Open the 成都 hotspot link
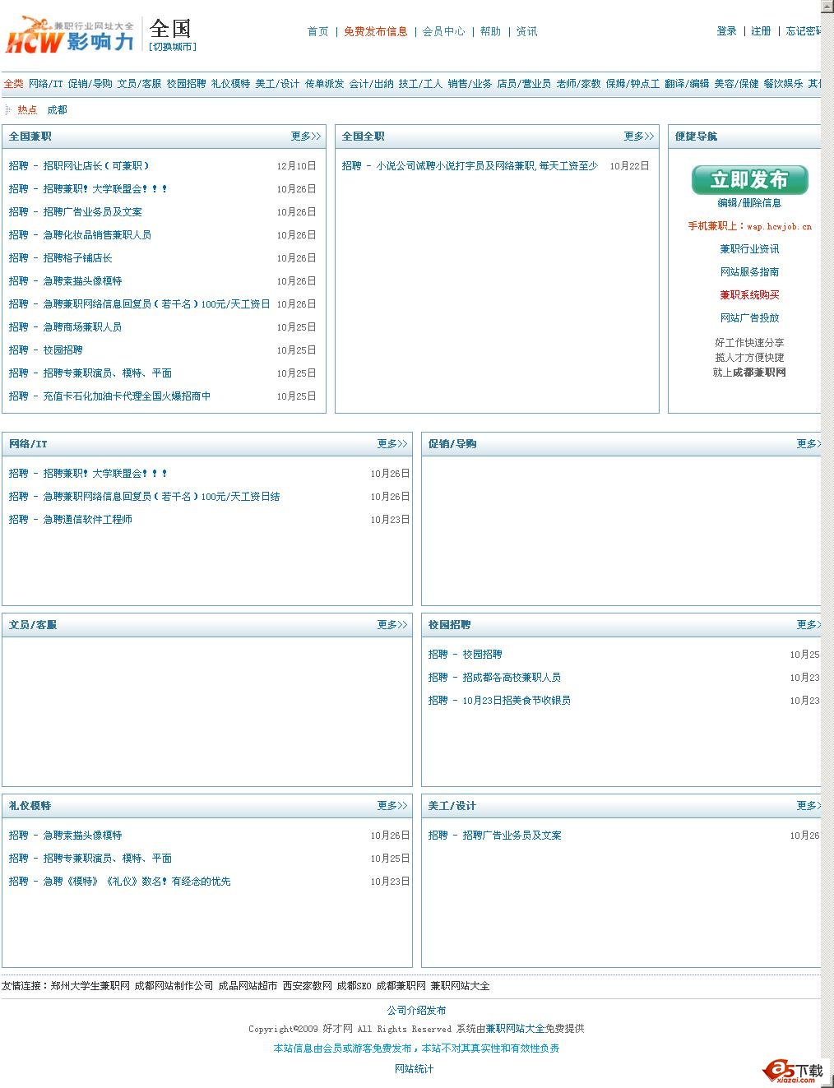 pos(56,109)
